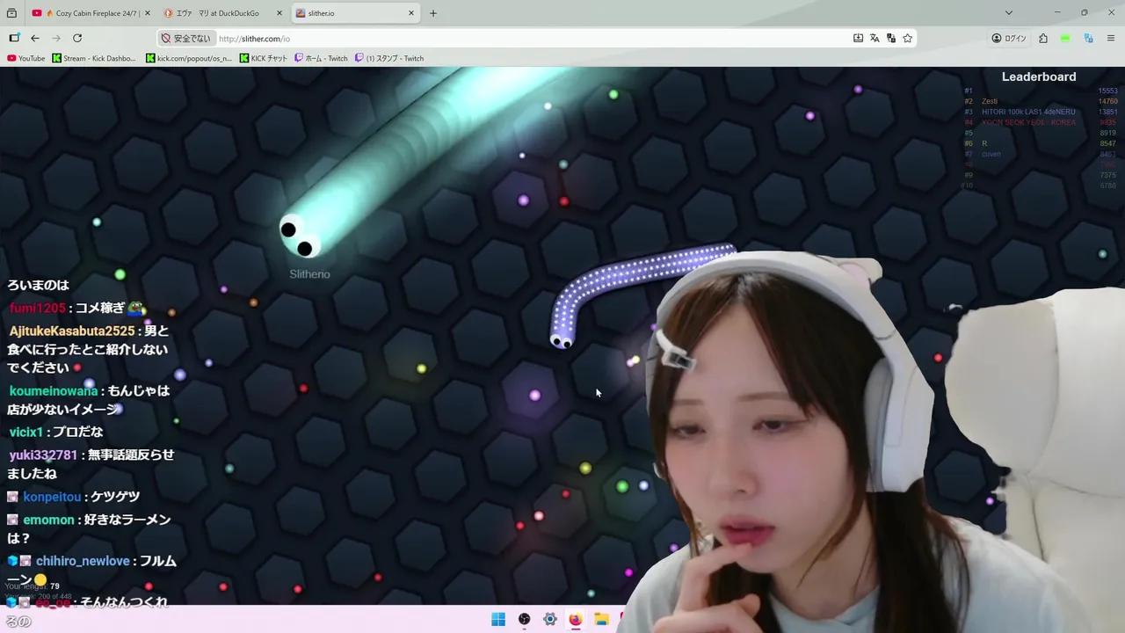This screenshot has height=633, width=1125.
Task: Click the Slitherio snake name label
Action: click(309, 274)
